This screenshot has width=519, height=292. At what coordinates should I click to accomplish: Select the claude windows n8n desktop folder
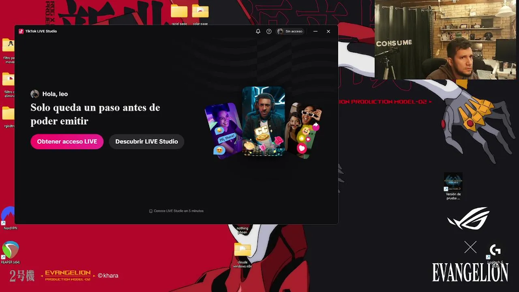tap(242, 255)
